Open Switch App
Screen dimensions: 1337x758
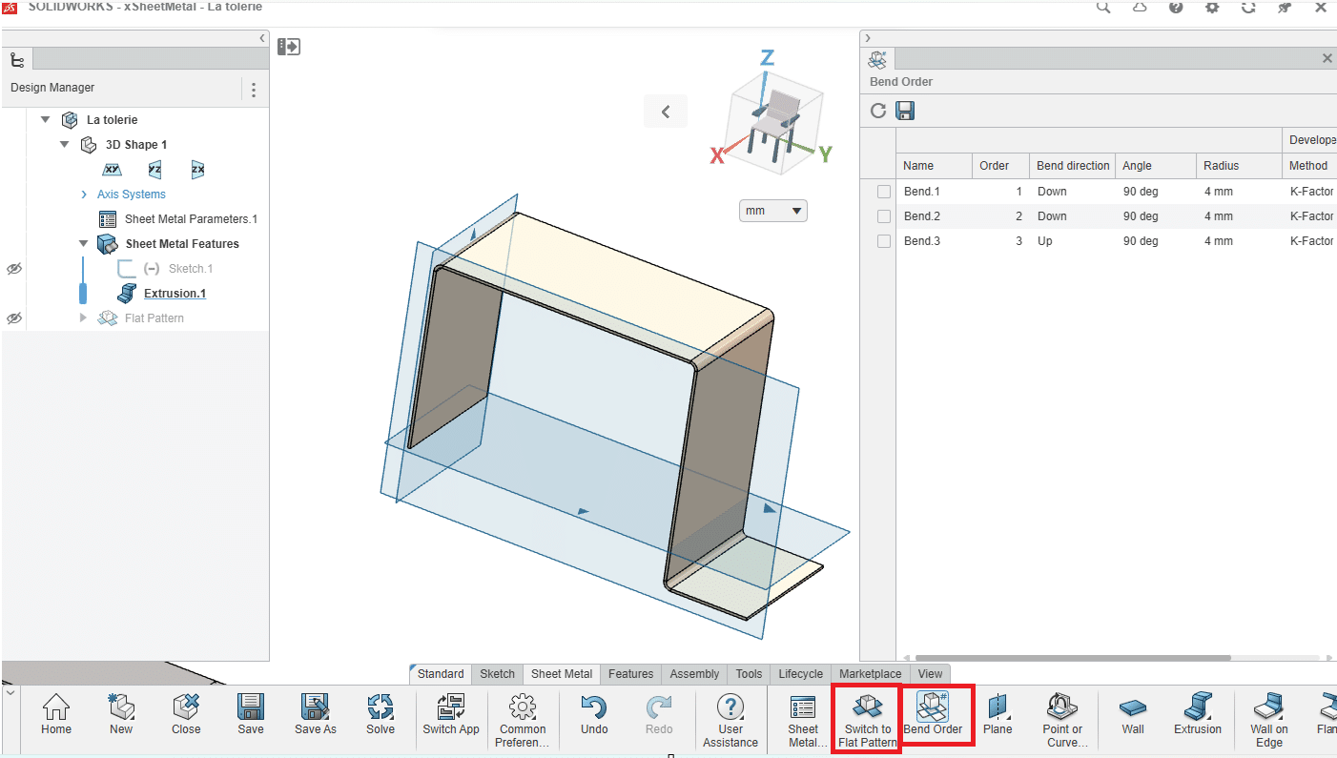pyautogui.click(x=451, y=714)
